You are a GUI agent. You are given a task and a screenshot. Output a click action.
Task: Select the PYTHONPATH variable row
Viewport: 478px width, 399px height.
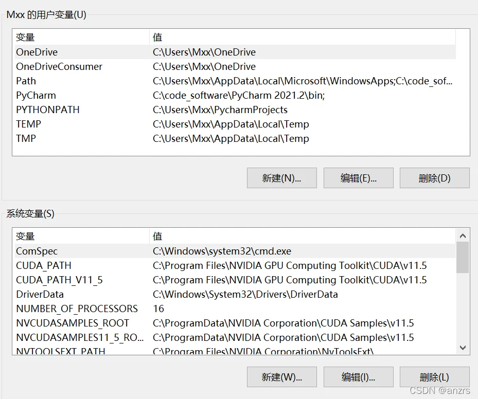point(48,110)
